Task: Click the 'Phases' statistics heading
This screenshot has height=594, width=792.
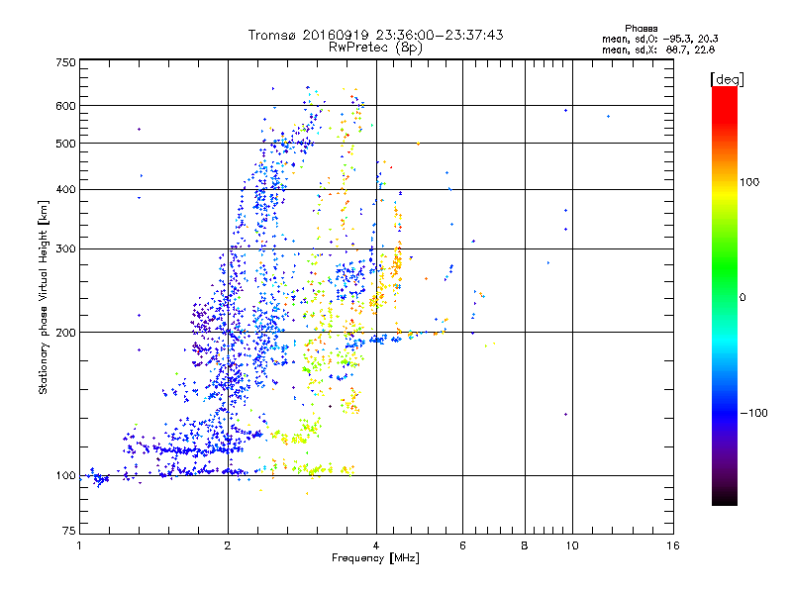Action: click(641, 29)
